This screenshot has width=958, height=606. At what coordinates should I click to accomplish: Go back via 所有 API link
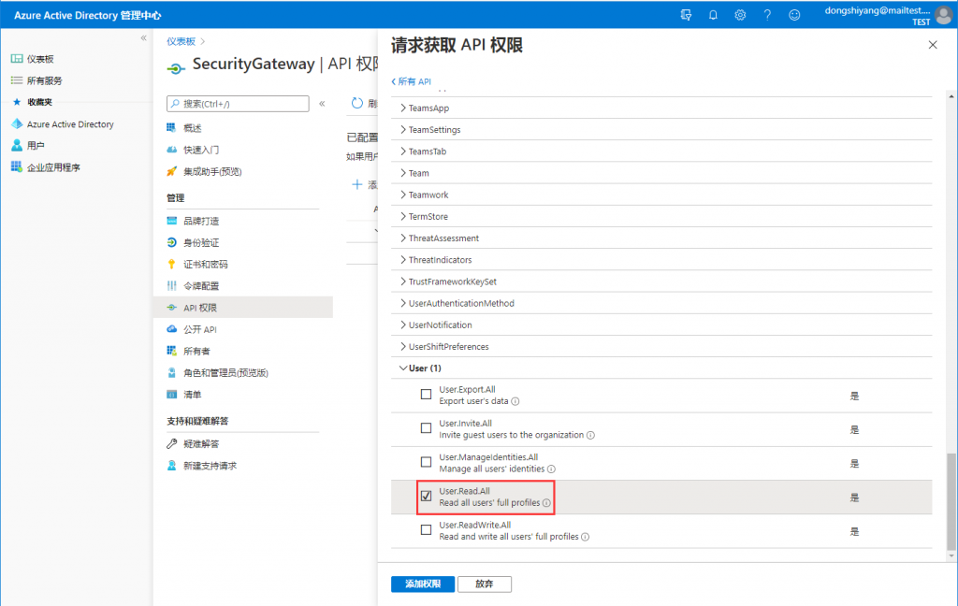(x=412, y=81)
